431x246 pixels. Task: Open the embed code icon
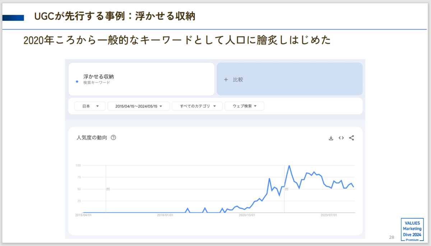pyautogui.click(x=341, y=138)
